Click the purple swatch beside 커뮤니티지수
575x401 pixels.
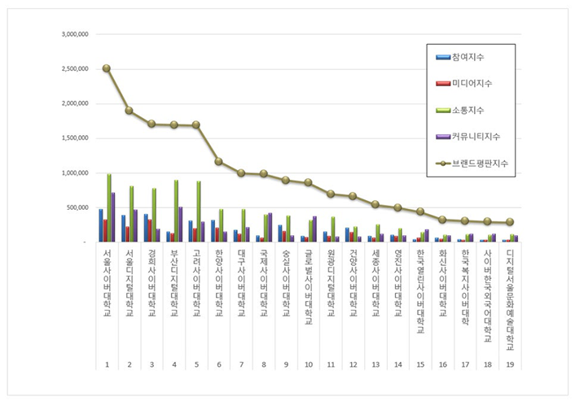pyautogui.click(x=443, y=137)
